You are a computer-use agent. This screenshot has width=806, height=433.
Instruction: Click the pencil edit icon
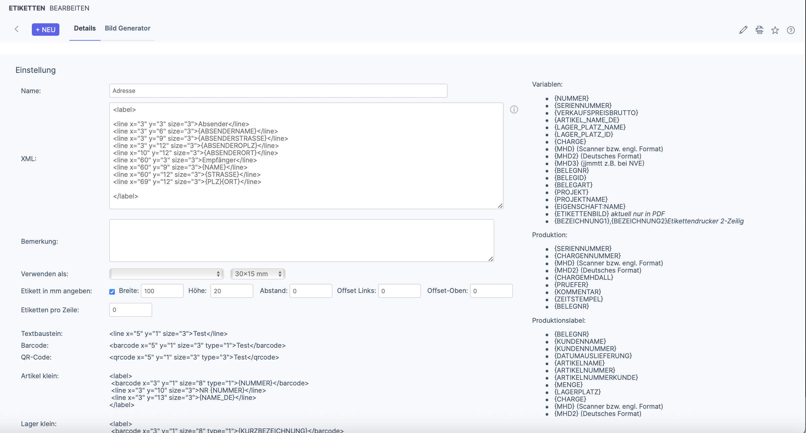tap(743, 30)
